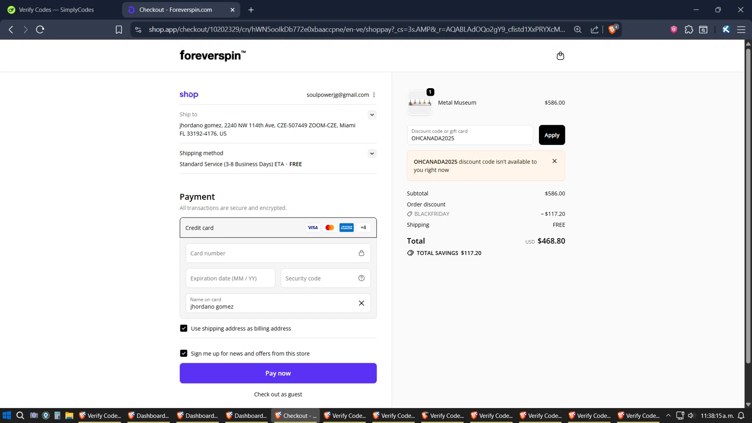Expand the Ship to address section
This screenshot has width=752, height=423.
coord(372,115)
